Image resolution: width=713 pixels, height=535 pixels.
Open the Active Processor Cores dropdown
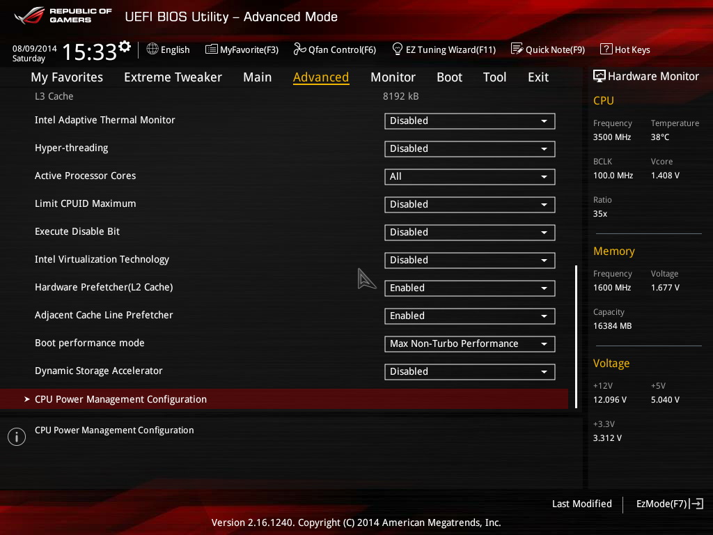(469, 176)
